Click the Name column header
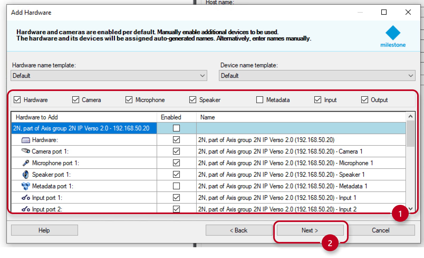424x258 pixels. pos(301,117)
